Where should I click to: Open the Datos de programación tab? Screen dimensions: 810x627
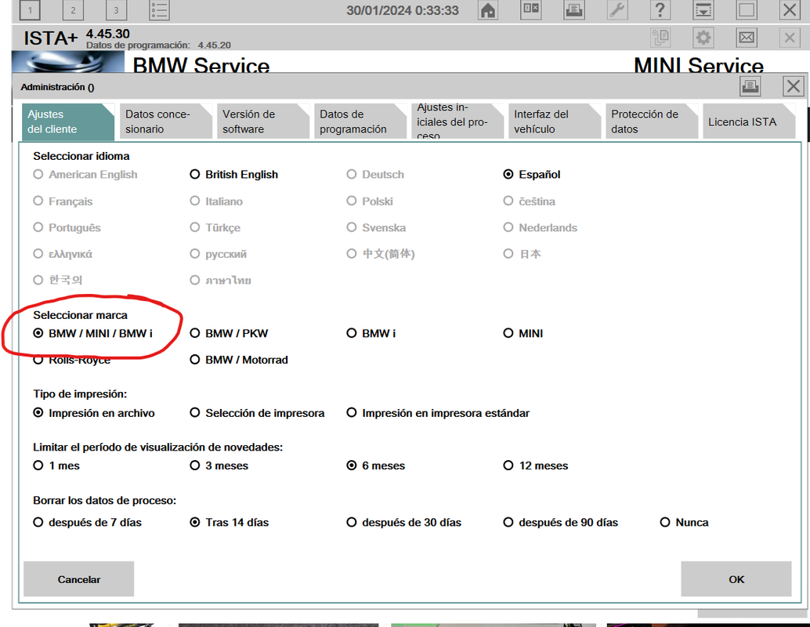[x=360, y=121]
